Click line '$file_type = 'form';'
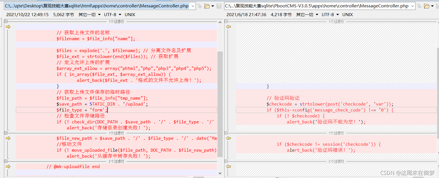The image size is (439, 178). [x=82, y=110]
